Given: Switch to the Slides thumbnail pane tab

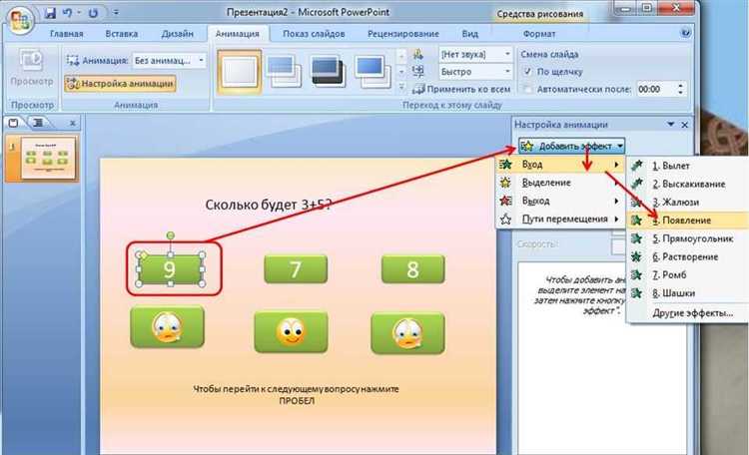Looking at the screenshot, I should point(13,123).
